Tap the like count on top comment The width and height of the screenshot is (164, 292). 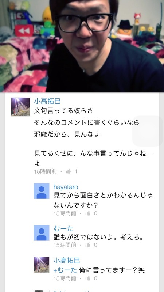click(76, 171)
